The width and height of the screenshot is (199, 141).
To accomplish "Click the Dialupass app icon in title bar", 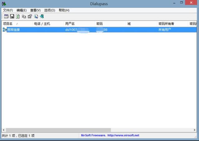I will (x=4, y=4).
